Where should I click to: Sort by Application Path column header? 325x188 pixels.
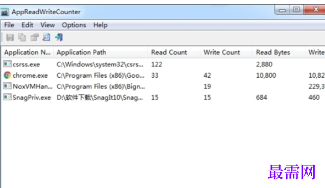tap(101, 52)
